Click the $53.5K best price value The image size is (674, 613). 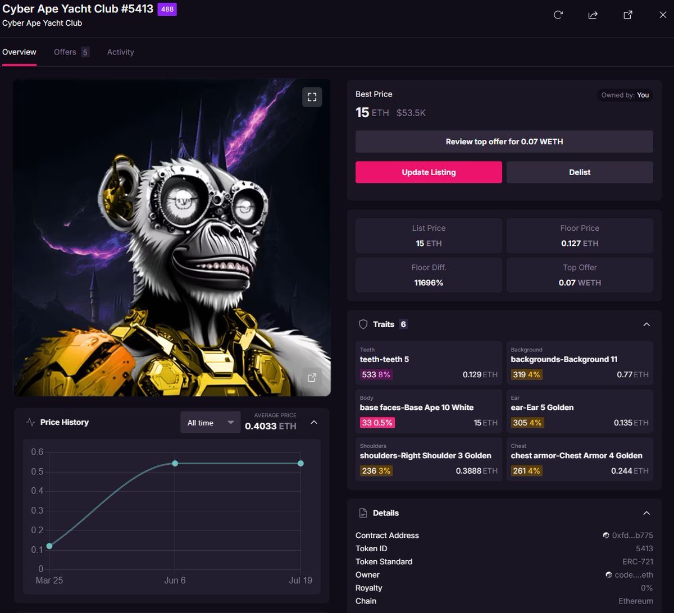[x=411, y=113]
